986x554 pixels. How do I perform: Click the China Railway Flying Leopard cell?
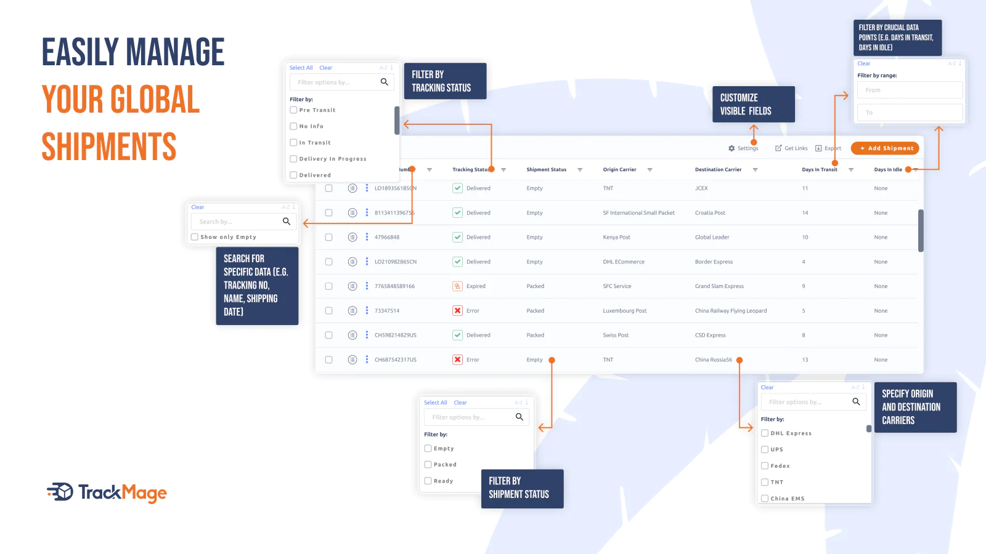(x=731, y=311)
